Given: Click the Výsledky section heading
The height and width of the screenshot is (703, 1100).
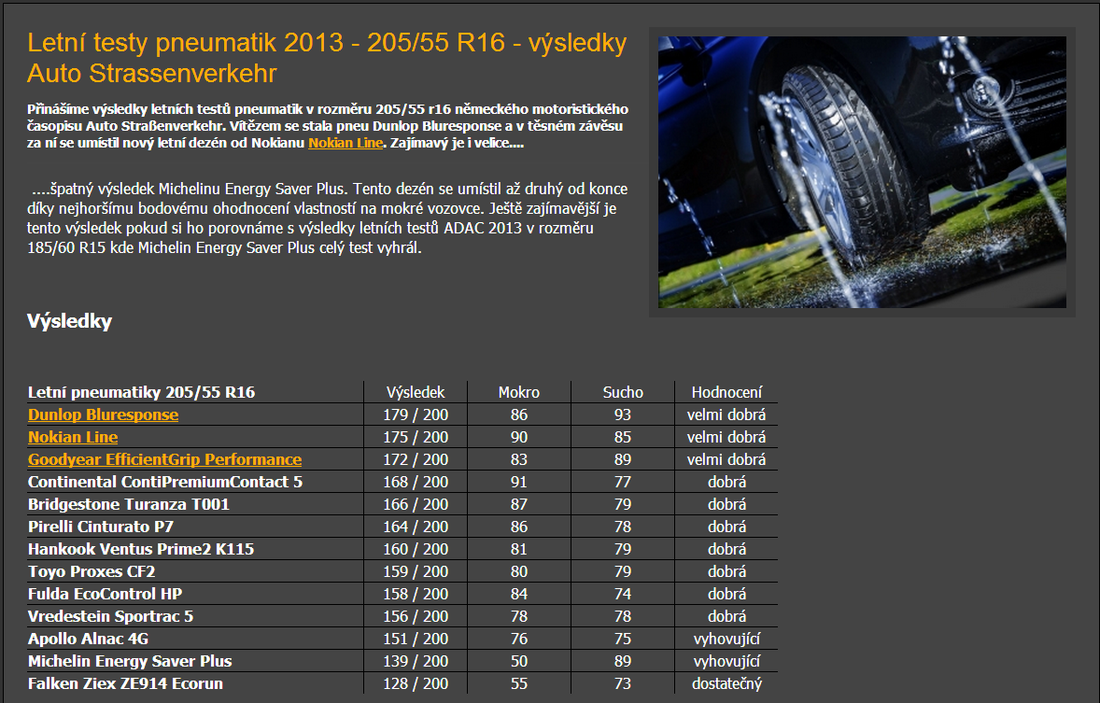Looking at the screenshot, I should (x=70, y=321).
